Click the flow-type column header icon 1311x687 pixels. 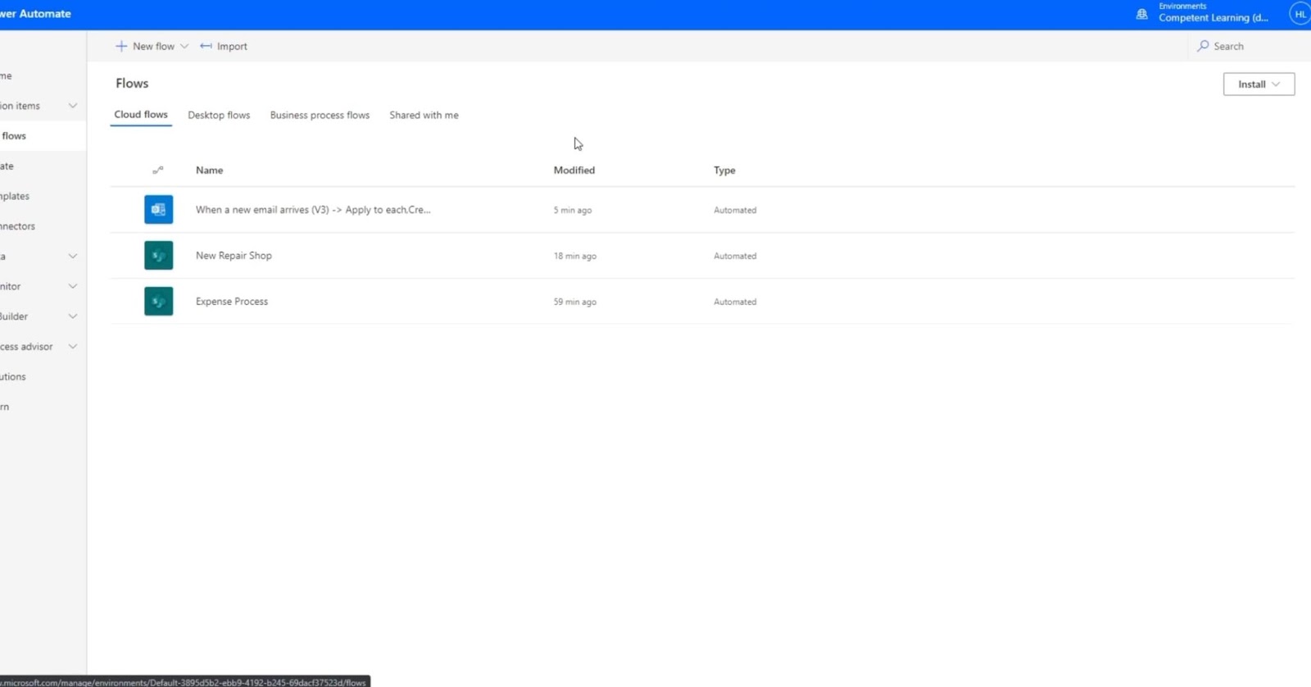(158, 171)
